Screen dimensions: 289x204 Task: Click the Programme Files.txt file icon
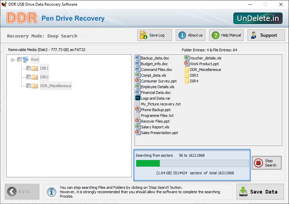[138, 115]
